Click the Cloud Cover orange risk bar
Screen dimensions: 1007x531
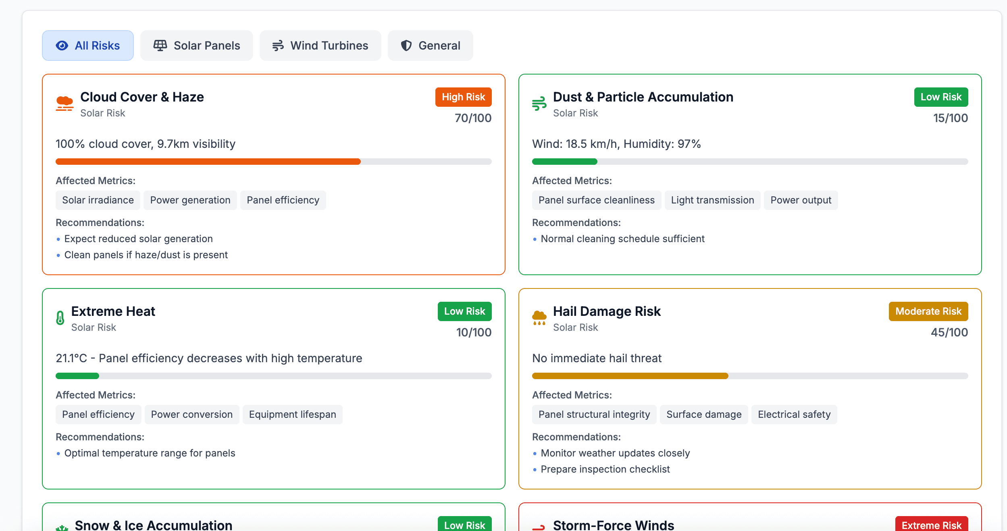208,162
